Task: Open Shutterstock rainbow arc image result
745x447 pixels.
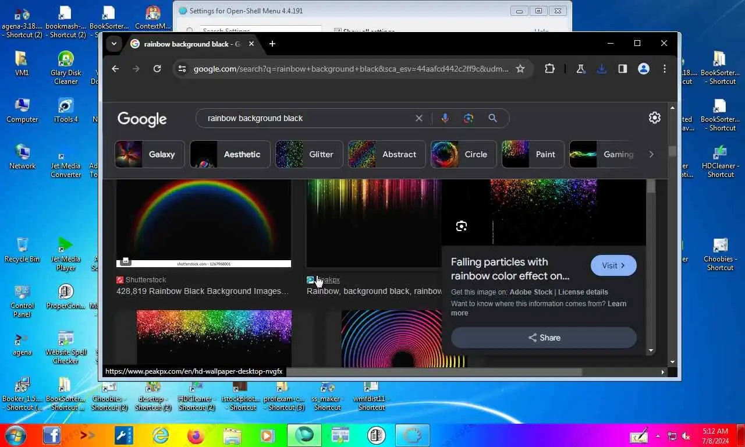Action: tap(204, 223)
